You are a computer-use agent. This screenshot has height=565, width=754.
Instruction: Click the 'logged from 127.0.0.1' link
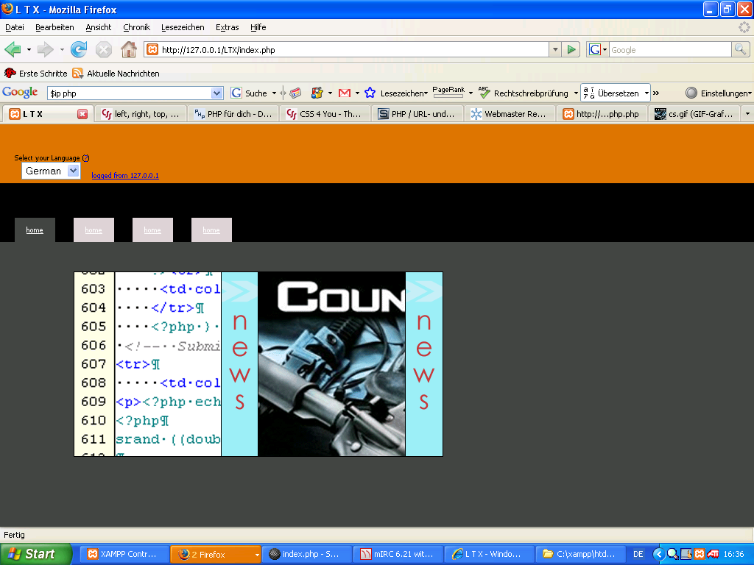tap(125, 176)
